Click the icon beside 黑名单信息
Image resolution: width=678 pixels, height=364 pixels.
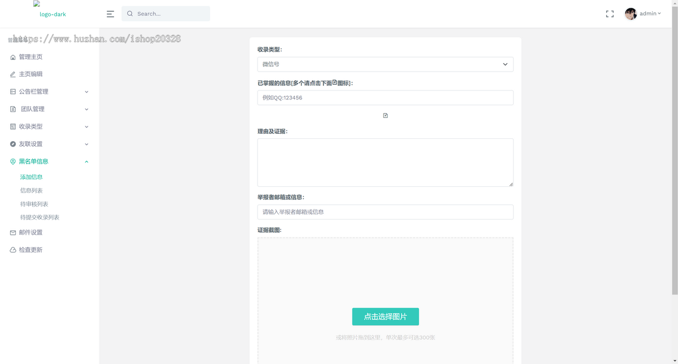point(13,161)
